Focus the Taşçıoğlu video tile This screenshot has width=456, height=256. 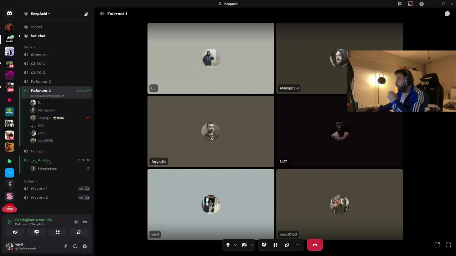(211, 131)
